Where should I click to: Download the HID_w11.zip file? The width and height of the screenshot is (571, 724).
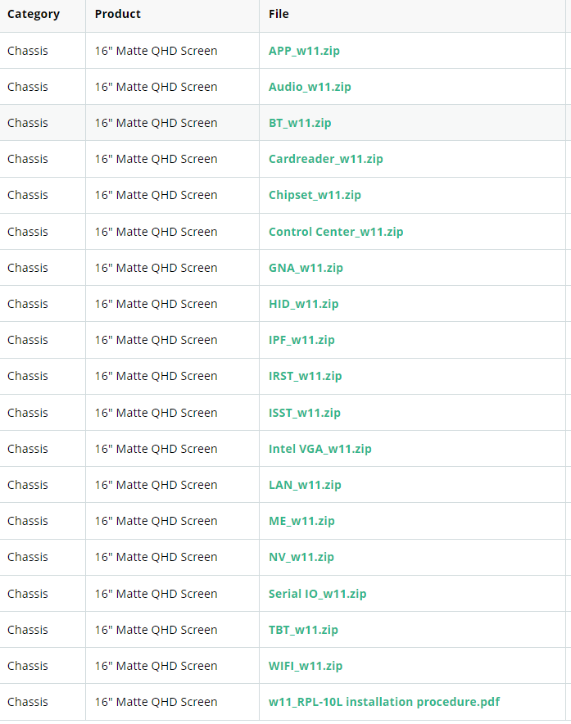(x=303, y=304)
